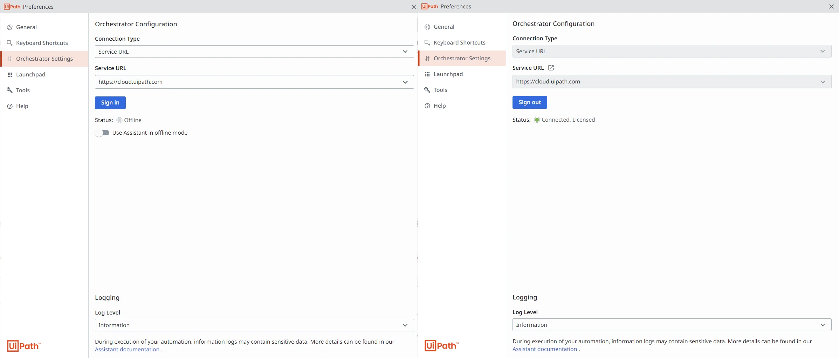Open Keyboard Shortcuts in the offline window sidebar
This screenshot has height=358, width=839.
[45, 43]
